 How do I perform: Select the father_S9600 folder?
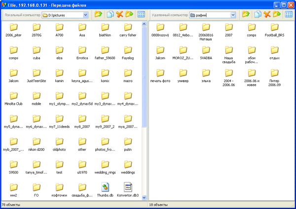click(x=105, y=53)
